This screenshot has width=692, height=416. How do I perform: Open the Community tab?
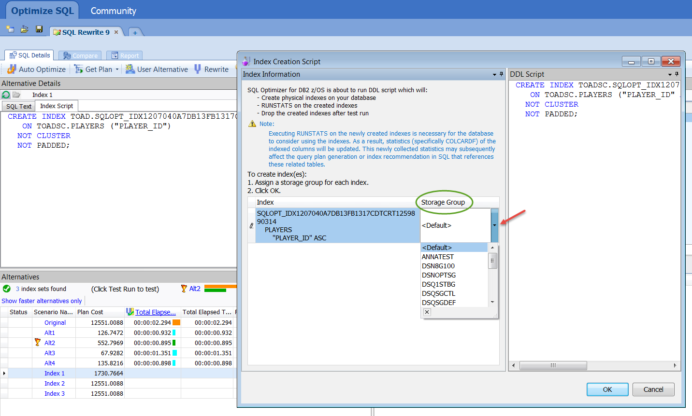[x=114, y=11]
